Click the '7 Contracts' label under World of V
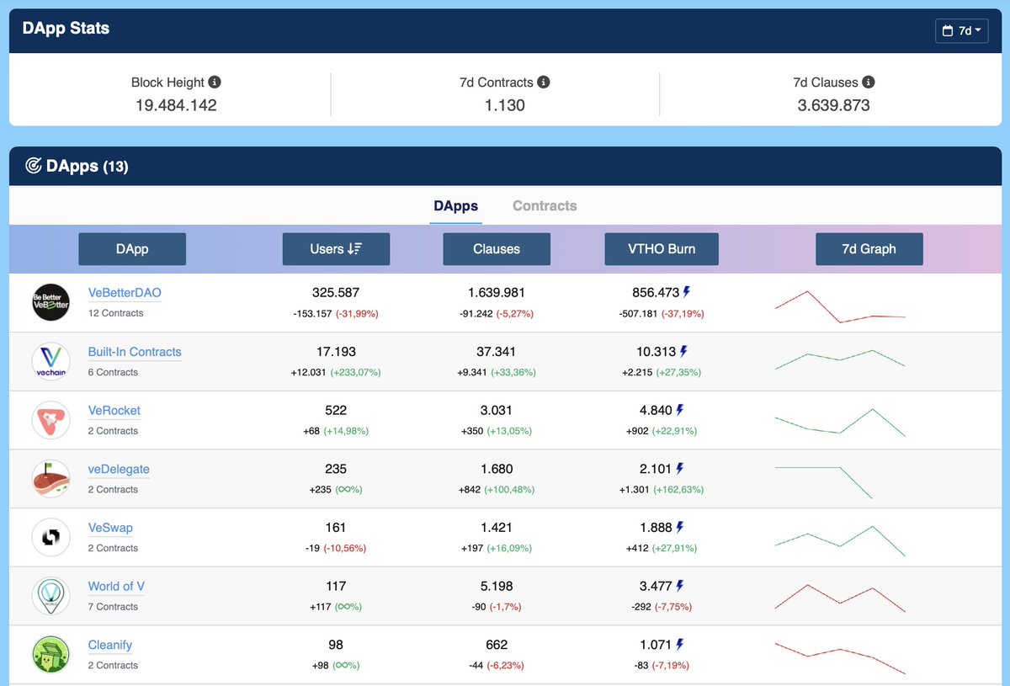The width and height of the screenshot is (1010, 686). [114, 607]
